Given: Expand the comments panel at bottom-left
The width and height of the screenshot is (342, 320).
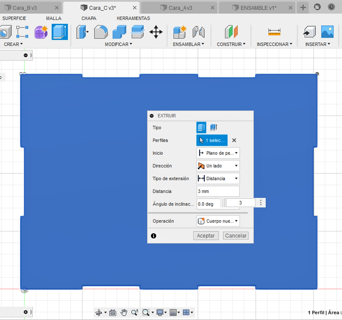Looking at the screenshot, I should pyautogui.click(x=26, y=312).
